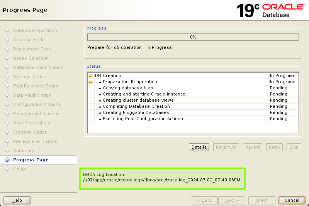Select Management Options step
Viewport: 309px width, 206px height.
(36, 114)
